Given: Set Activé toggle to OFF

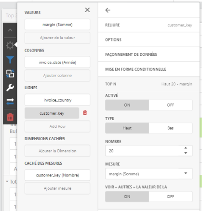Looking at the screenshot, I should pos(170,105).
